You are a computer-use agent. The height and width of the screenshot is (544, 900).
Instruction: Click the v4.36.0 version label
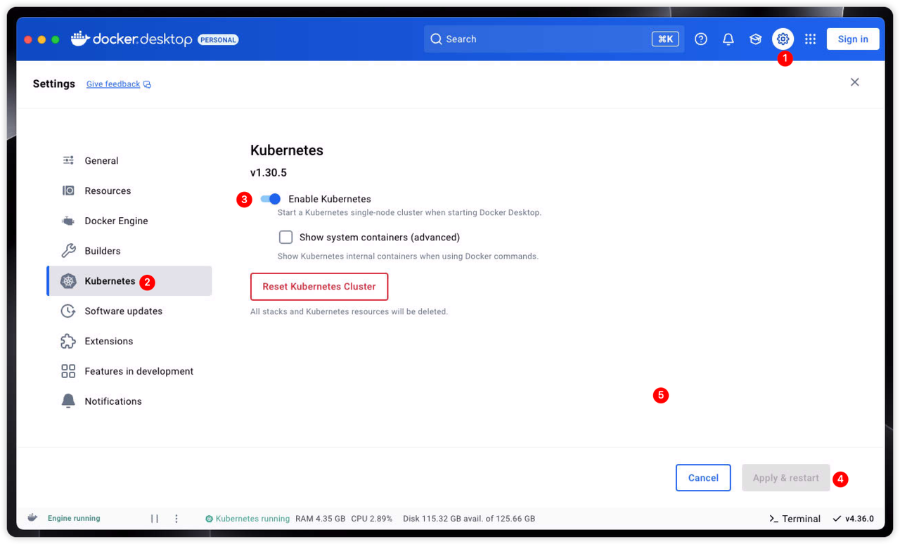click(x=859, y=519)
